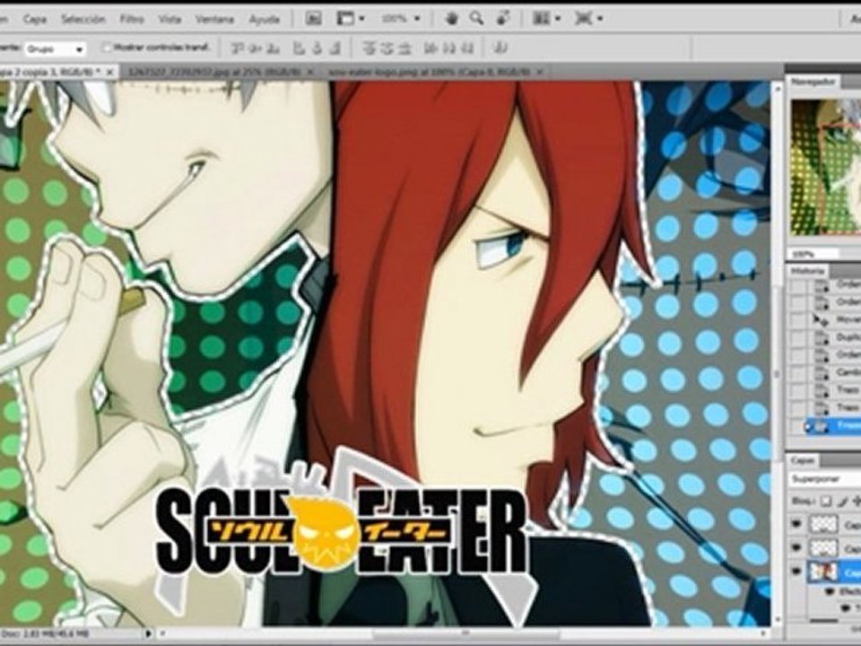861x646 pixels.
Task: Click the Distribute horizontal centers icon
Action: 449,48
